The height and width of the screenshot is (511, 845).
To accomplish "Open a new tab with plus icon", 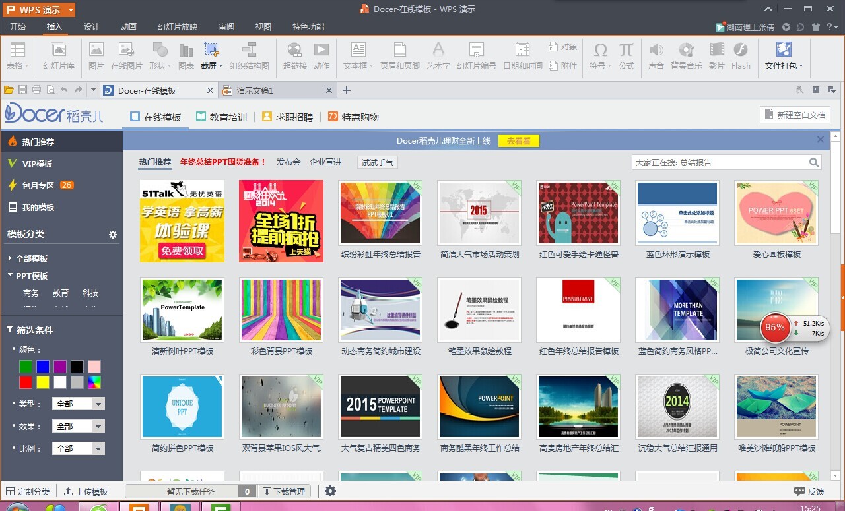I will point(347,90).
